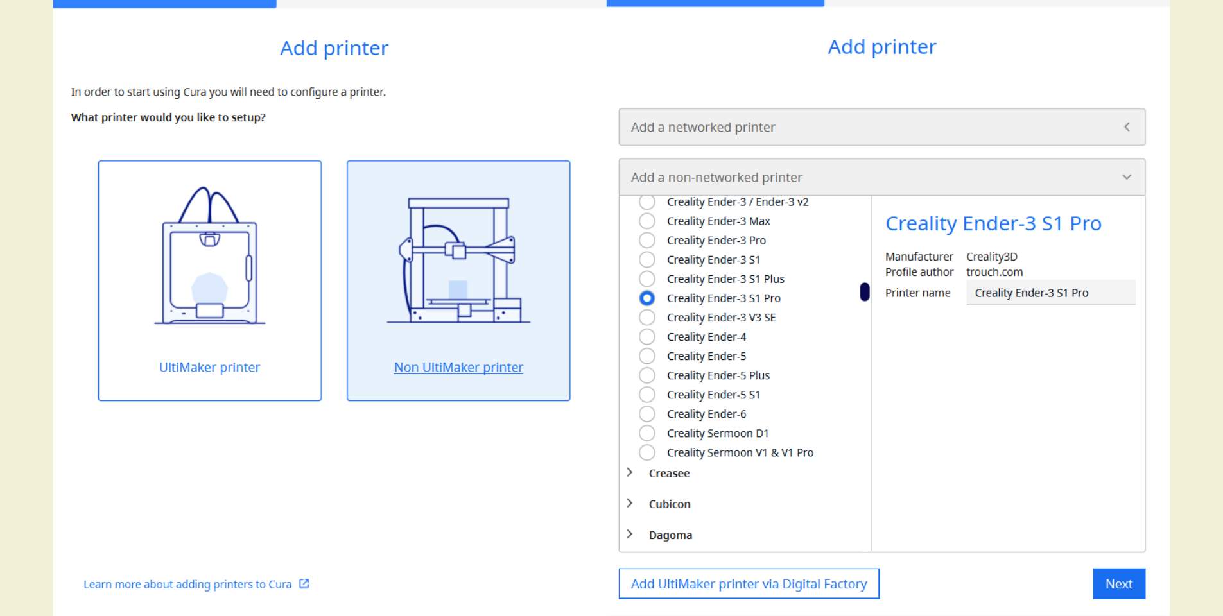Select Creality Ender-3 S1 Plus radio button
This screenshot has height=616, width=1223.
pyautogui.click(x=647, y=279)
